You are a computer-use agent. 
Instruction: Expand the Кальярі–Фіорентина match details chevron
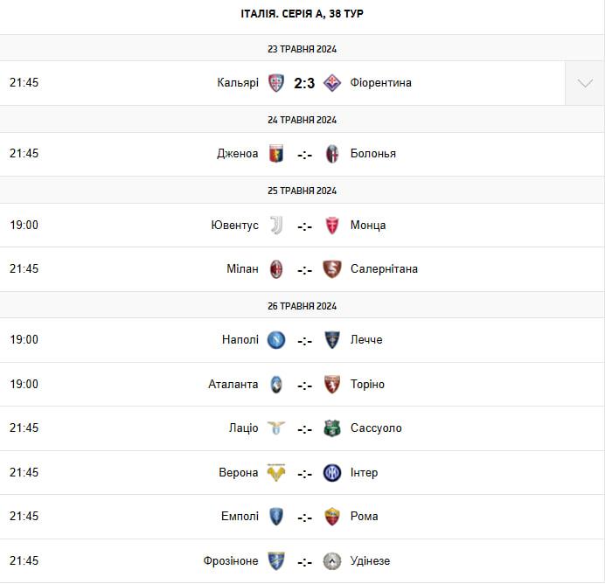(x=585, y=83)
